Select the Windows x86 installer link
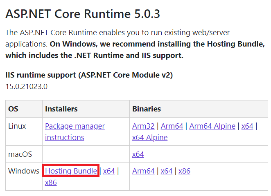This screenshot has width=271, height=196. tap(51, 183)
